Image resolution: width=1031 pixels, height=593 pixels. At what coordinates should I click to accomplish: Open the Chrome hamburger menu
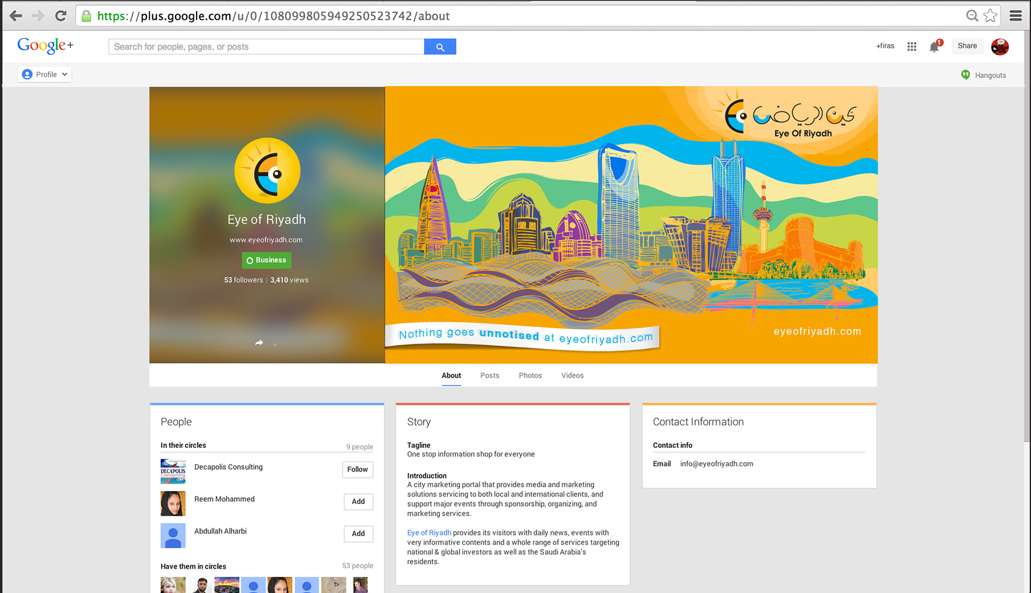tap(1015, 16)
